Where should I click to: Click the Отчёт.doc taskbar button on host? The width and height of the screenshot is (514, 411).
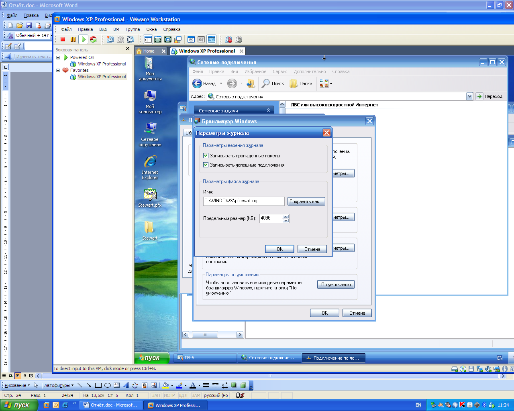[x=110, y=405]
